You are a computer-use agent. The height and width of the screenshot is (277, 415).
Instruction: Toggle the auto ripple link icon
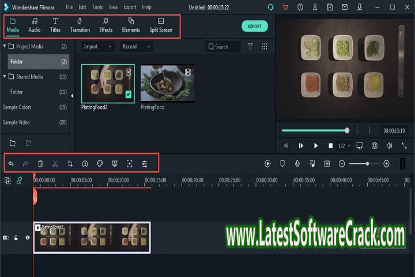click(x=20, y=181)
